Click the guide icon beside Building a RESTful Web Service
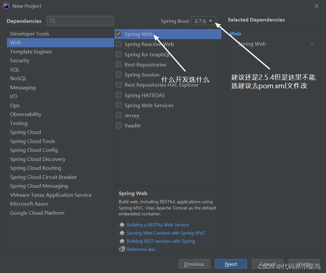This screenshot has width=326, height=273. [x=122, y=225]
